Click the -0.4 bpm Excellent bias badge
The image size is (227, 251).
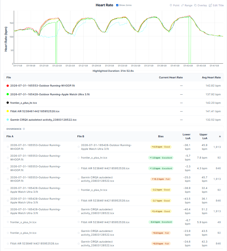point(161,222)
